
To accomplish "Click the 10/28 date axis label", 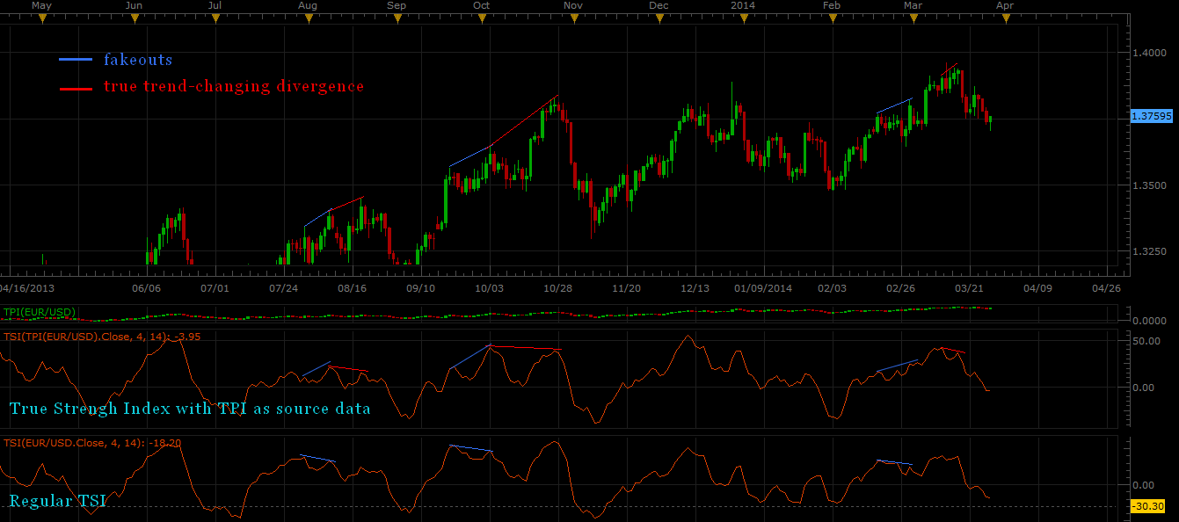I will [557, 287].
